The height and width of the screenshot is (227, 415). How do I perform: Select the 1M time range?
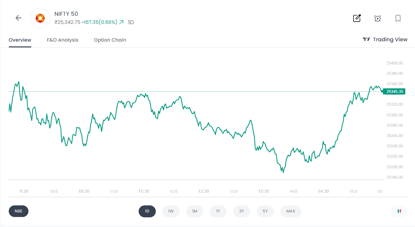[195, 211]
